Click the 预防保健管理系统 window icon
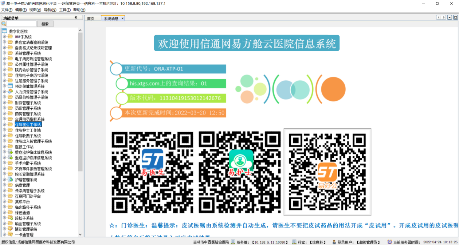Image resolution: width=459 pixels, height=245 pixels. click(x=10, y=86)
